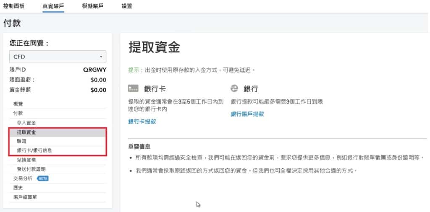This screenshot has height=212, width=430.
Task: Click the 銀行賬戶提款 link
Action: (247, 114)
